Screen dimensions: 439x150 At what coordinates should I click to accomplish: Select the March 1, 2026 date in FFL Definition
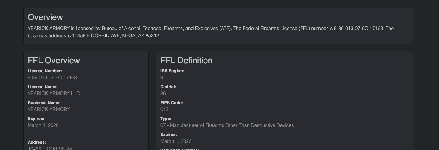[176, 141]
